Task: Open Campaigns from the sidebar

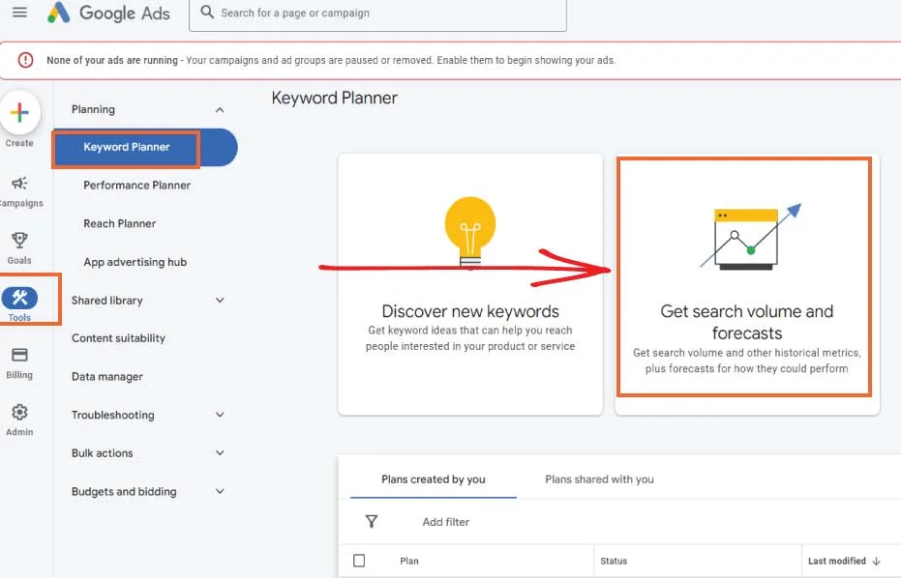Action: (19, 191)
